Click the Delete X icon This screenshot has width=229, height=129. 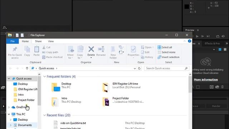[x=91, y=49]
